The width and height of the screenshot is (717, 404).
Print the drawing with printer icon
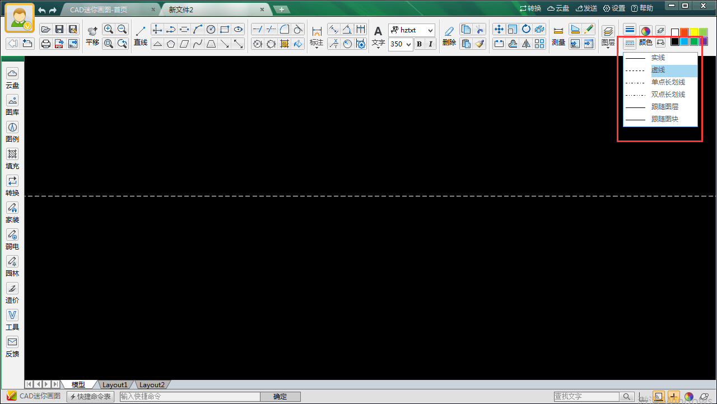pyautogui.click(x=46, y=44)
